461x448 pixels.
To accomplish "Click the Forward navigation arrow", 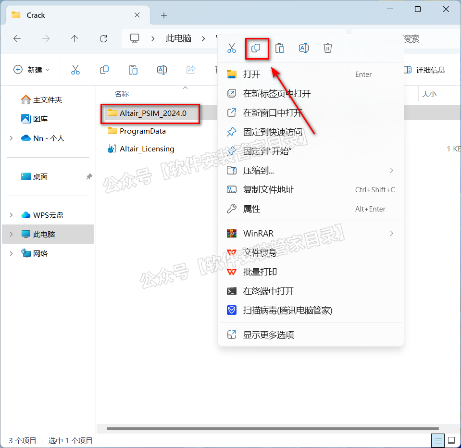I will [x=46, y=38].
